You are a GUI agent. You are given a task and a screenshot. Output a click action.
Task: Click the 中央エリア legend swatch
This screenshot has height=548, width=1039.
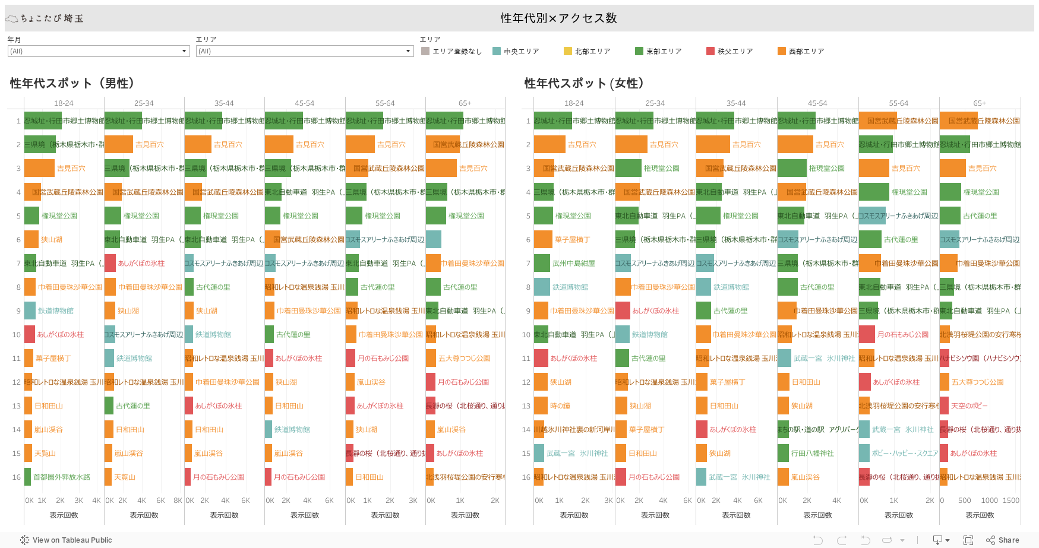tap(497, 51)
